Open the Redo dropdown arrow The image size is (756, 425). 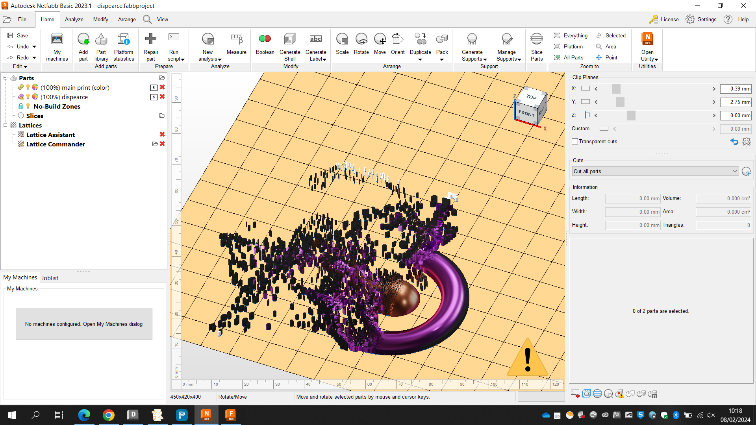(34, 57)
